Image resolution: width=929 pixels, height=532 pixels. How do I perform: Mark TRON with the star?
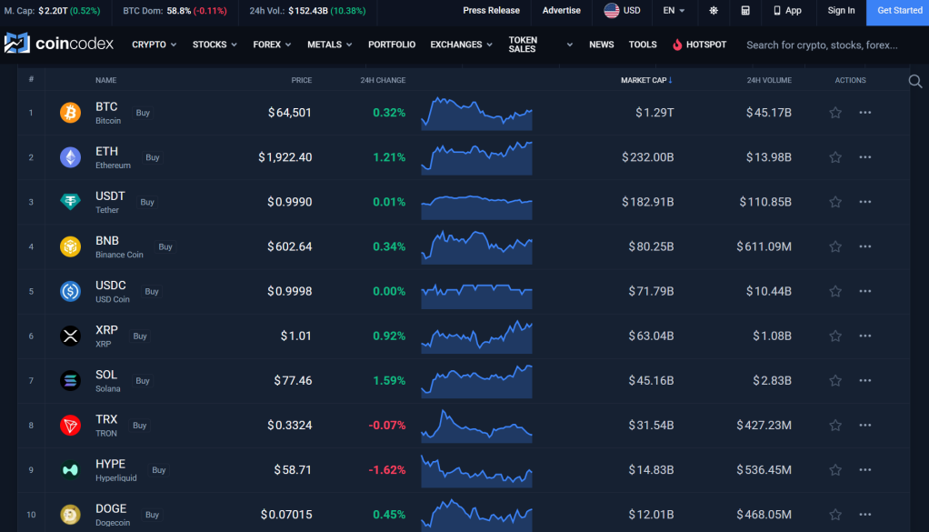click(x=835, y=426)
